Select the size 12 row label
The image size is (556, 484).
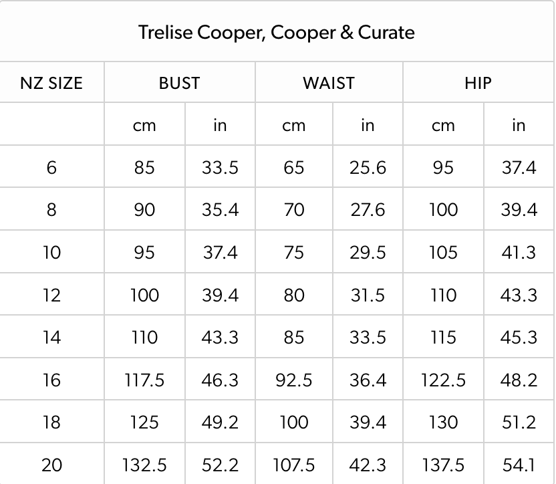[x=51, y=295]
